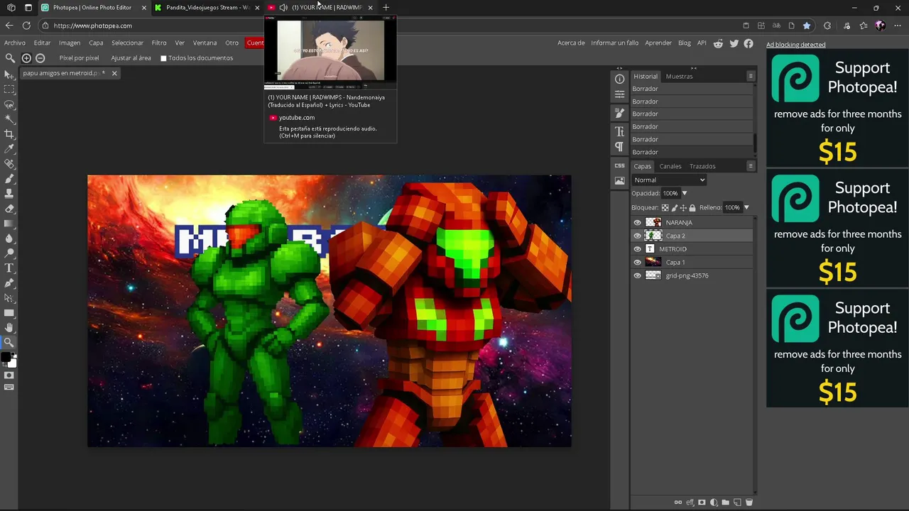Select the Hand tool
Image resolution: width=909 pixels, height=511 pixels.
click(x=9, y=328)
